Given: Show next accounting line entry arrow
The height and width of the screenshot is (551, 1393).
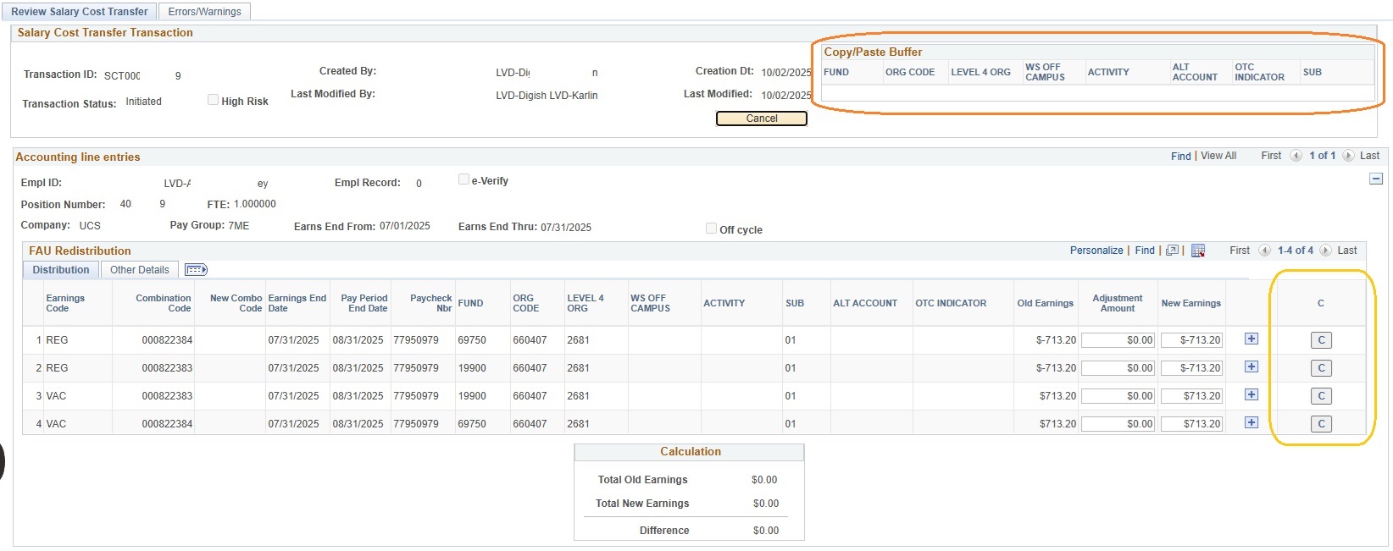Looking at the screenshot, I should coord(1348,156).
